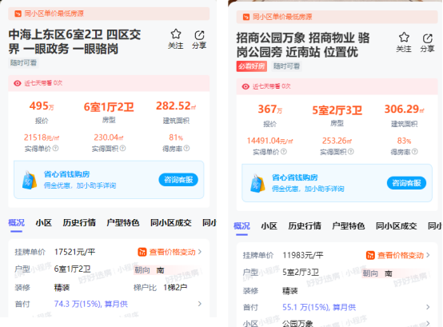The image size is (443, 327).
Task: Open the 同小区成交 tab in the right listing
Action: [397, 226]
